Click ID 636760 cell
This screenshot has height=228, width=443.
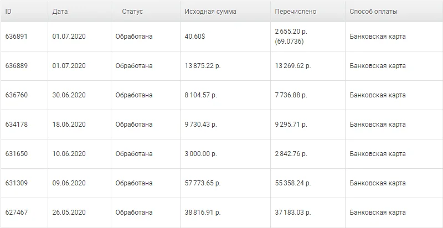pos(17,95)
